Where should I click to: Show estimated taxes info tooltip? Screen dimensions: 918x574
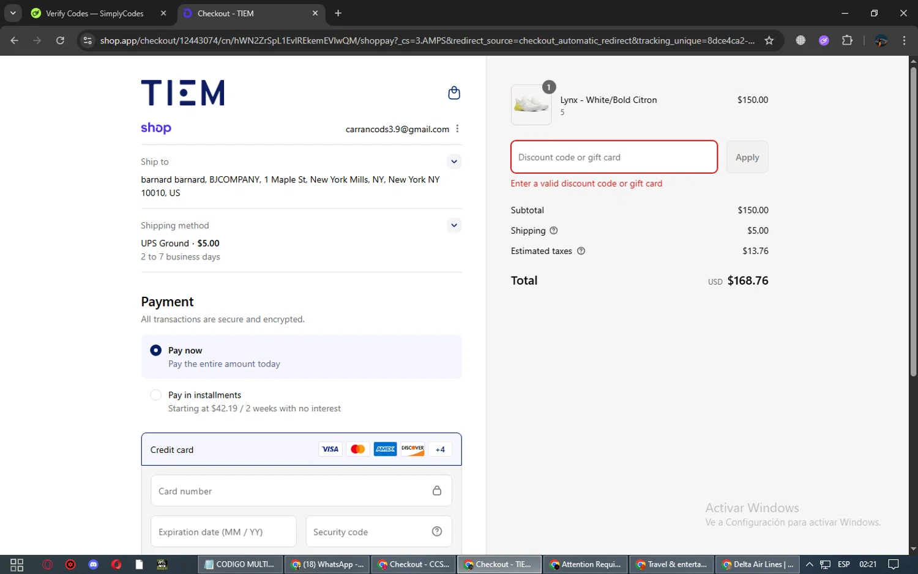click(581, 251)
